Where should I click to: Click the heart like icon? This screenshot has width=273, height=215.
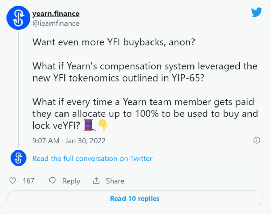point(13,181)
